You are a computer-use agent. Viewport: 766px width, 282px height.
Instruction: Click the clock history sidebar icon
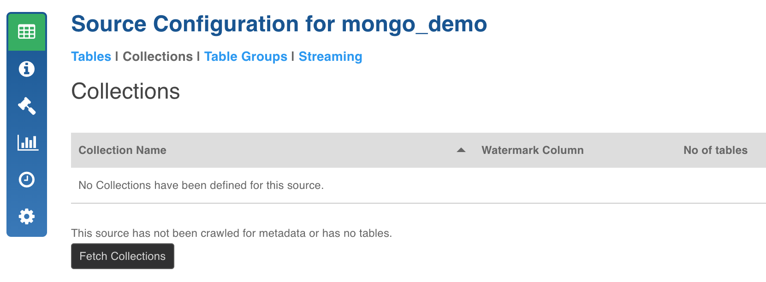(27, 179)
